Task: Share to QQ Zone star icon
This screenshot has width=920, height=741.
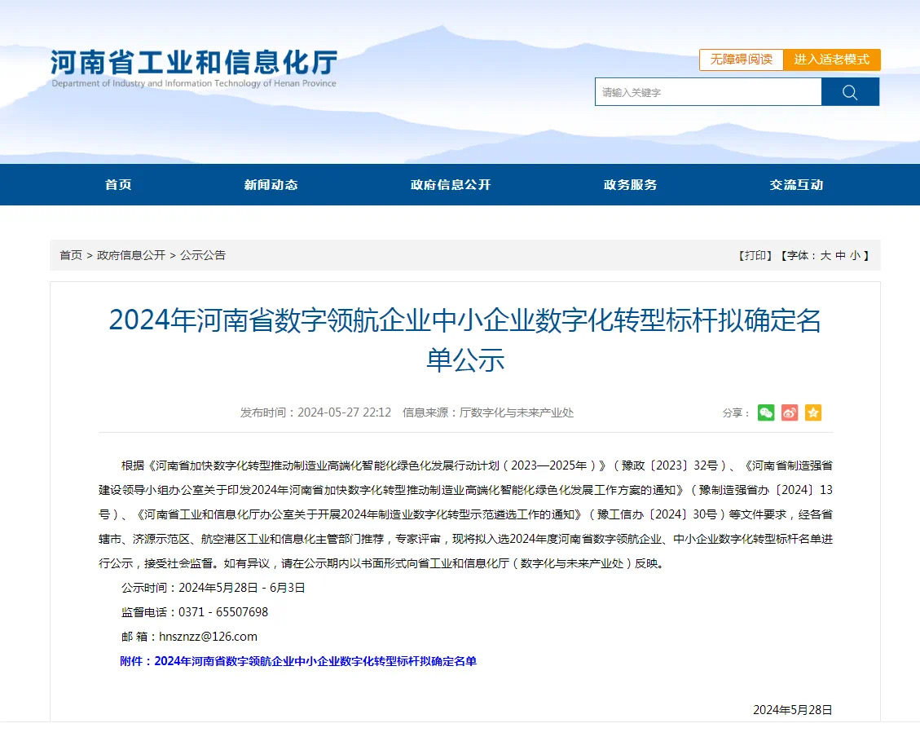Action: click(813, 412)
